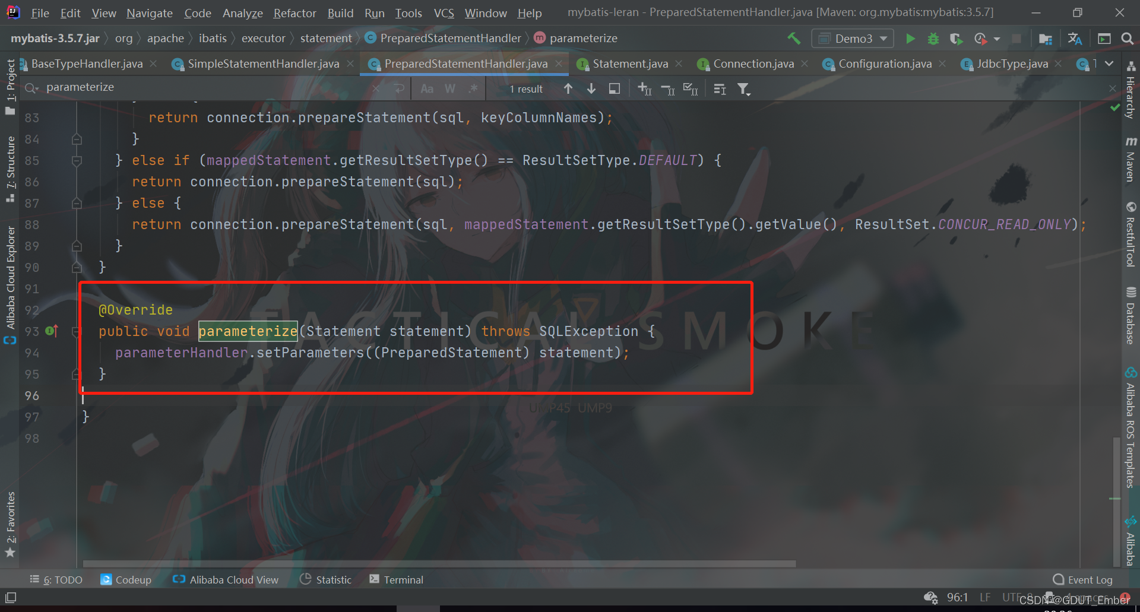Open the Navigate menu
Image resolution: width=1140 pixels, height=612 pixels.
click(149, 13)
